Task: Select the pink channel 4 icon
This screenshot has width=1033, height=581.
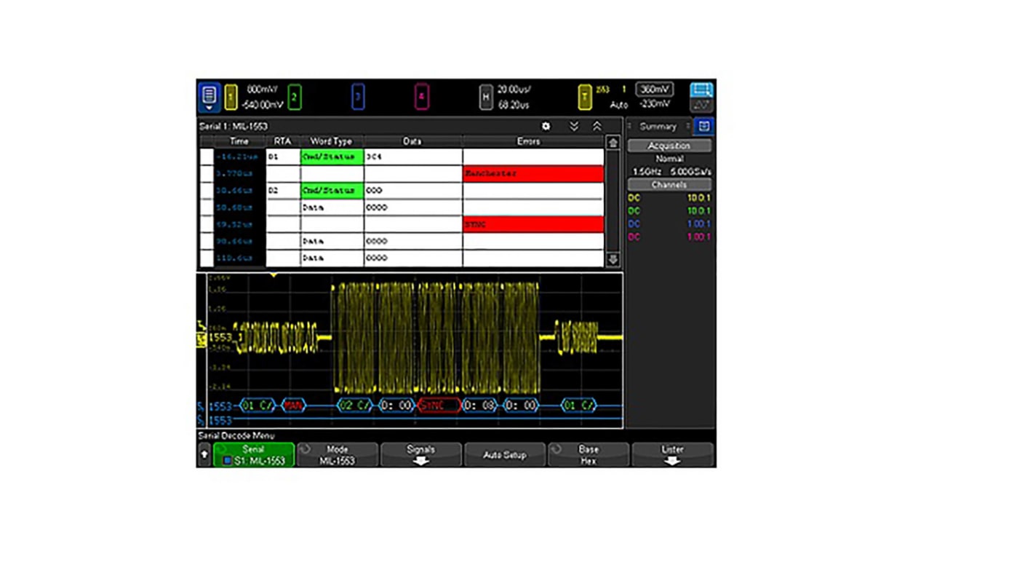Action: [x=421, y=96]
